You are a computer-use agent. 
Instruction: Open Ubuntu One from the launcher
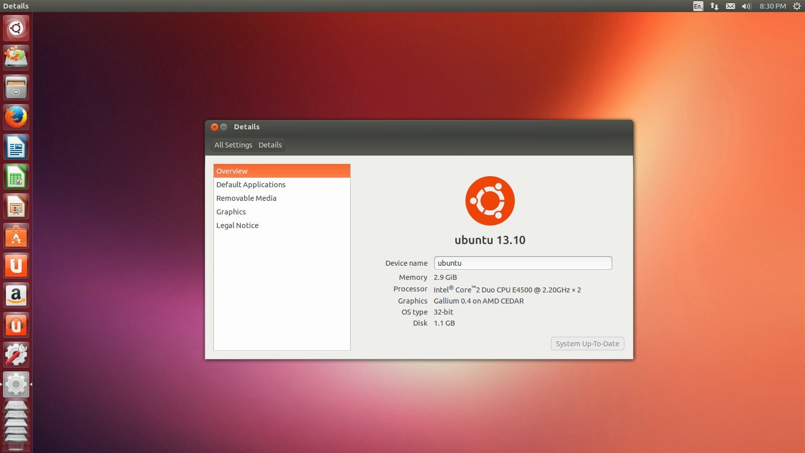pyautogui.click(x=16, y=266)
